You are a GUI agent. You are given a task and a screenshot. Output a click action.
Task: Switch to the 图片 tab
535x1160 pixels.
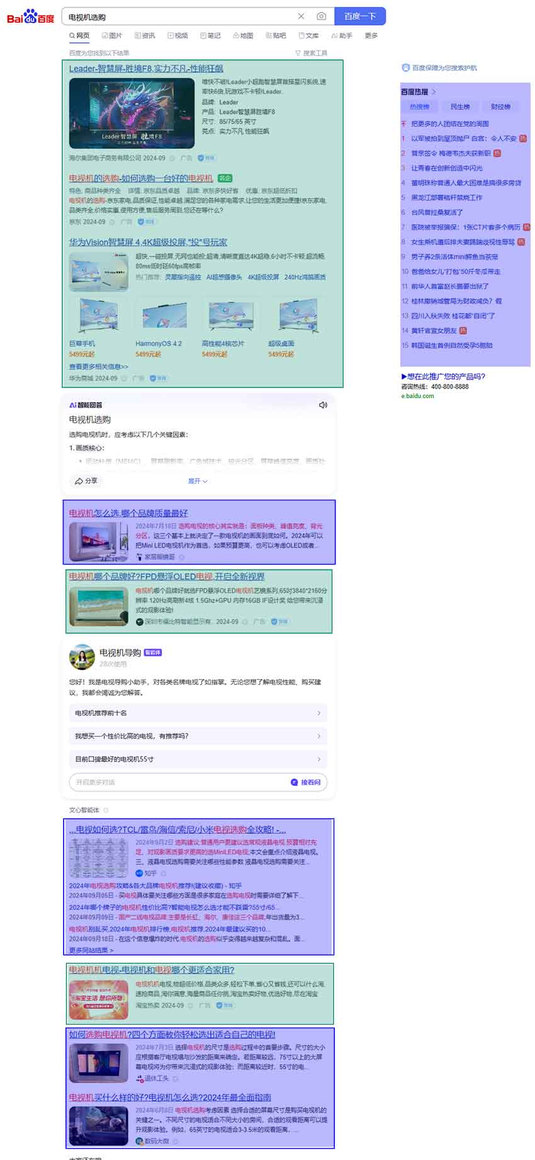[x=112, y=36]
